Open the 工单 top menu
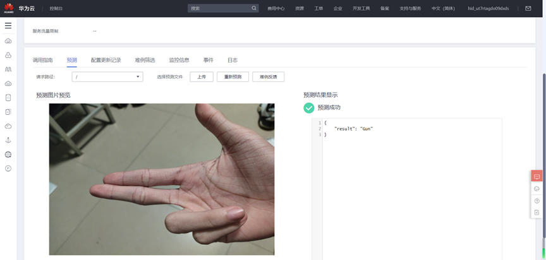The image size is (546, 260). point(318,8)
